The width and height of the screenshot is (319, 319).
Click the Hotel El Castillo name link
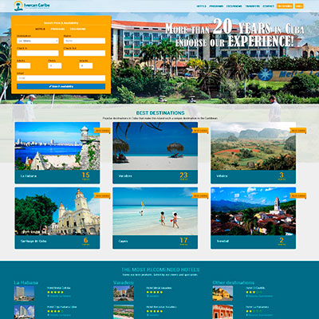point(255,288)
